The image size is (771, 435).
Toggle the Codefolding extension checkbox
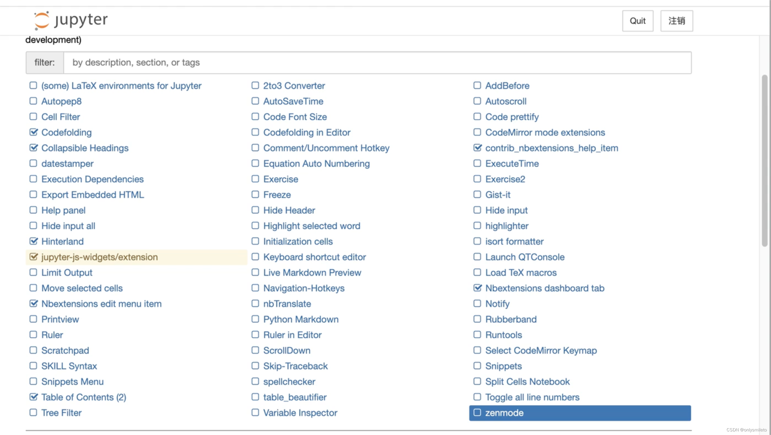(x=33, y=132)
